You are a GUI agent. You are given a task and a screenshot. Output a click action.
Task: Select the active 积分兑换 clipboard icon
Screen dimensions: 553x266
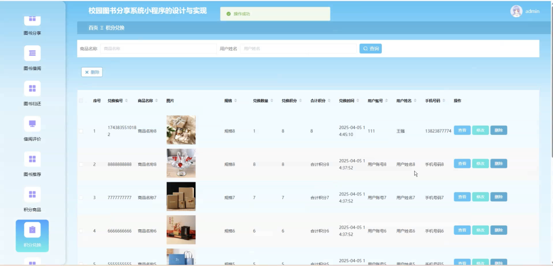tap(32, 230)
